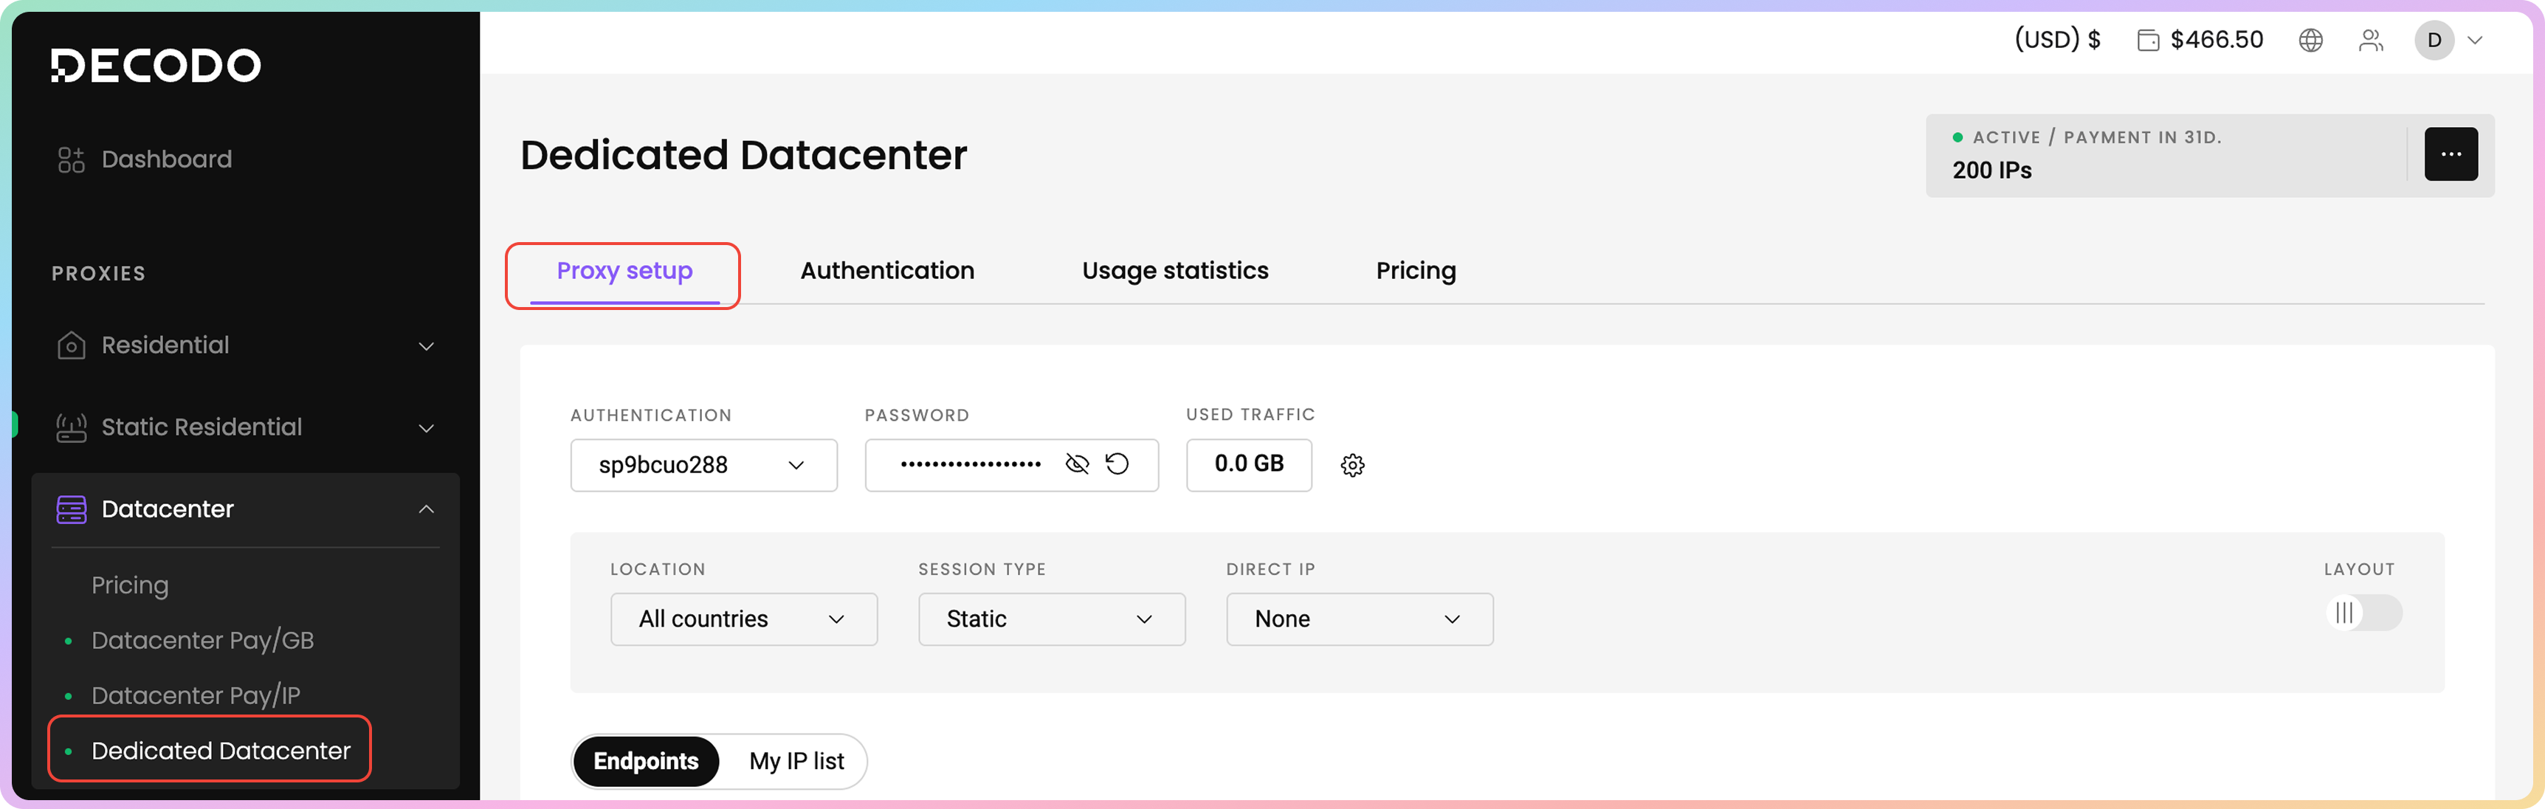Open the team members icon
The height and width of the screenshot is (809, 2545).
[2370, 41]
